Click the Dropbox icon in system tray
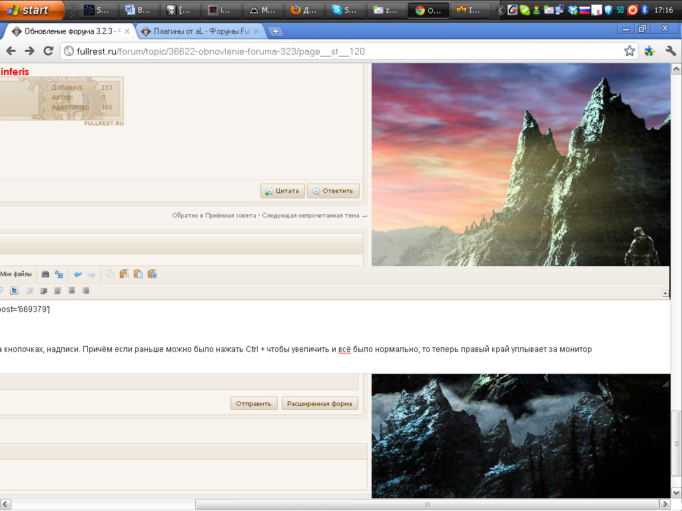The image size is (682, 511). tap(572, 10)
